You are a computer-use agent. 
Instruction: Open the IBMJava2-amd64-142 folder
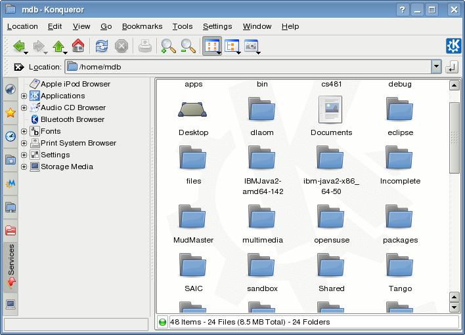261,158
